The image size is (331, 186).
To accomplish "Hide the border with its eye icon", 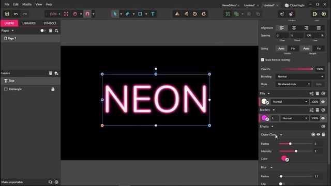I will [x=323, y=118].
